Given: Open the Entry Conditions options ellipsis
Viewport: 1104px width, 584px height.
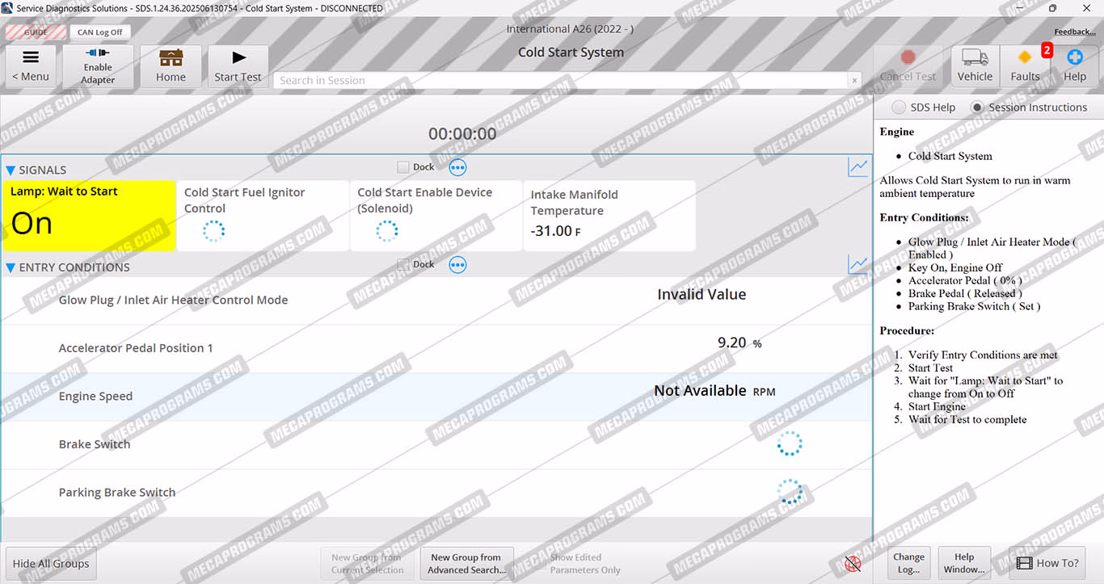Looking at the screenshot, I should (457, 265).
